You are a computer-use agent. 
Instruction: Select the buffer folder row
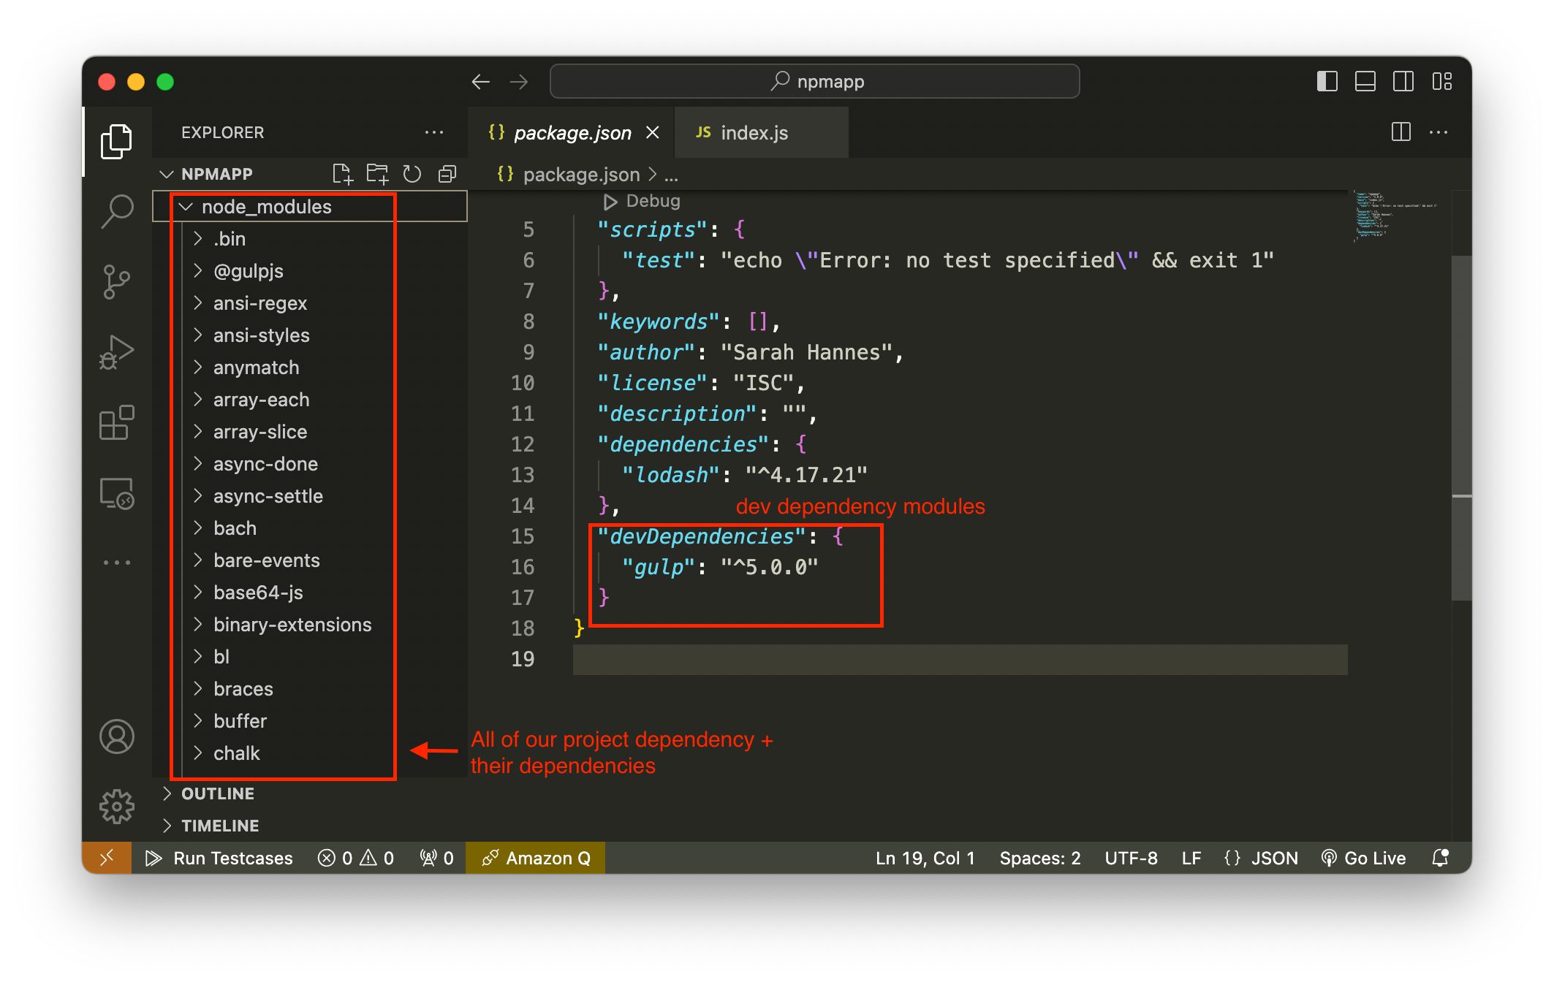[x=310, y=721]
